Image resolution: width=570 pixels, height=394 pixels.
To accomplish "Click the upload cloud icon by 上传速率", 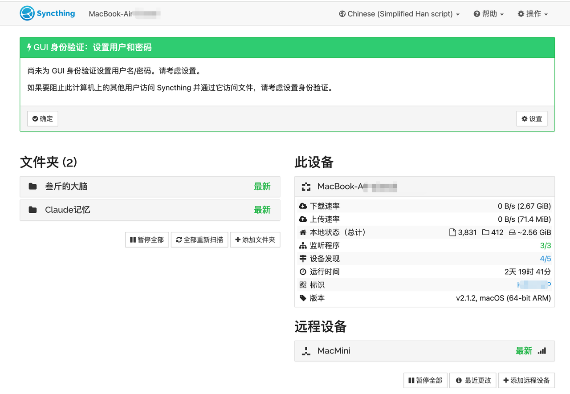I will tap(303, 219).
